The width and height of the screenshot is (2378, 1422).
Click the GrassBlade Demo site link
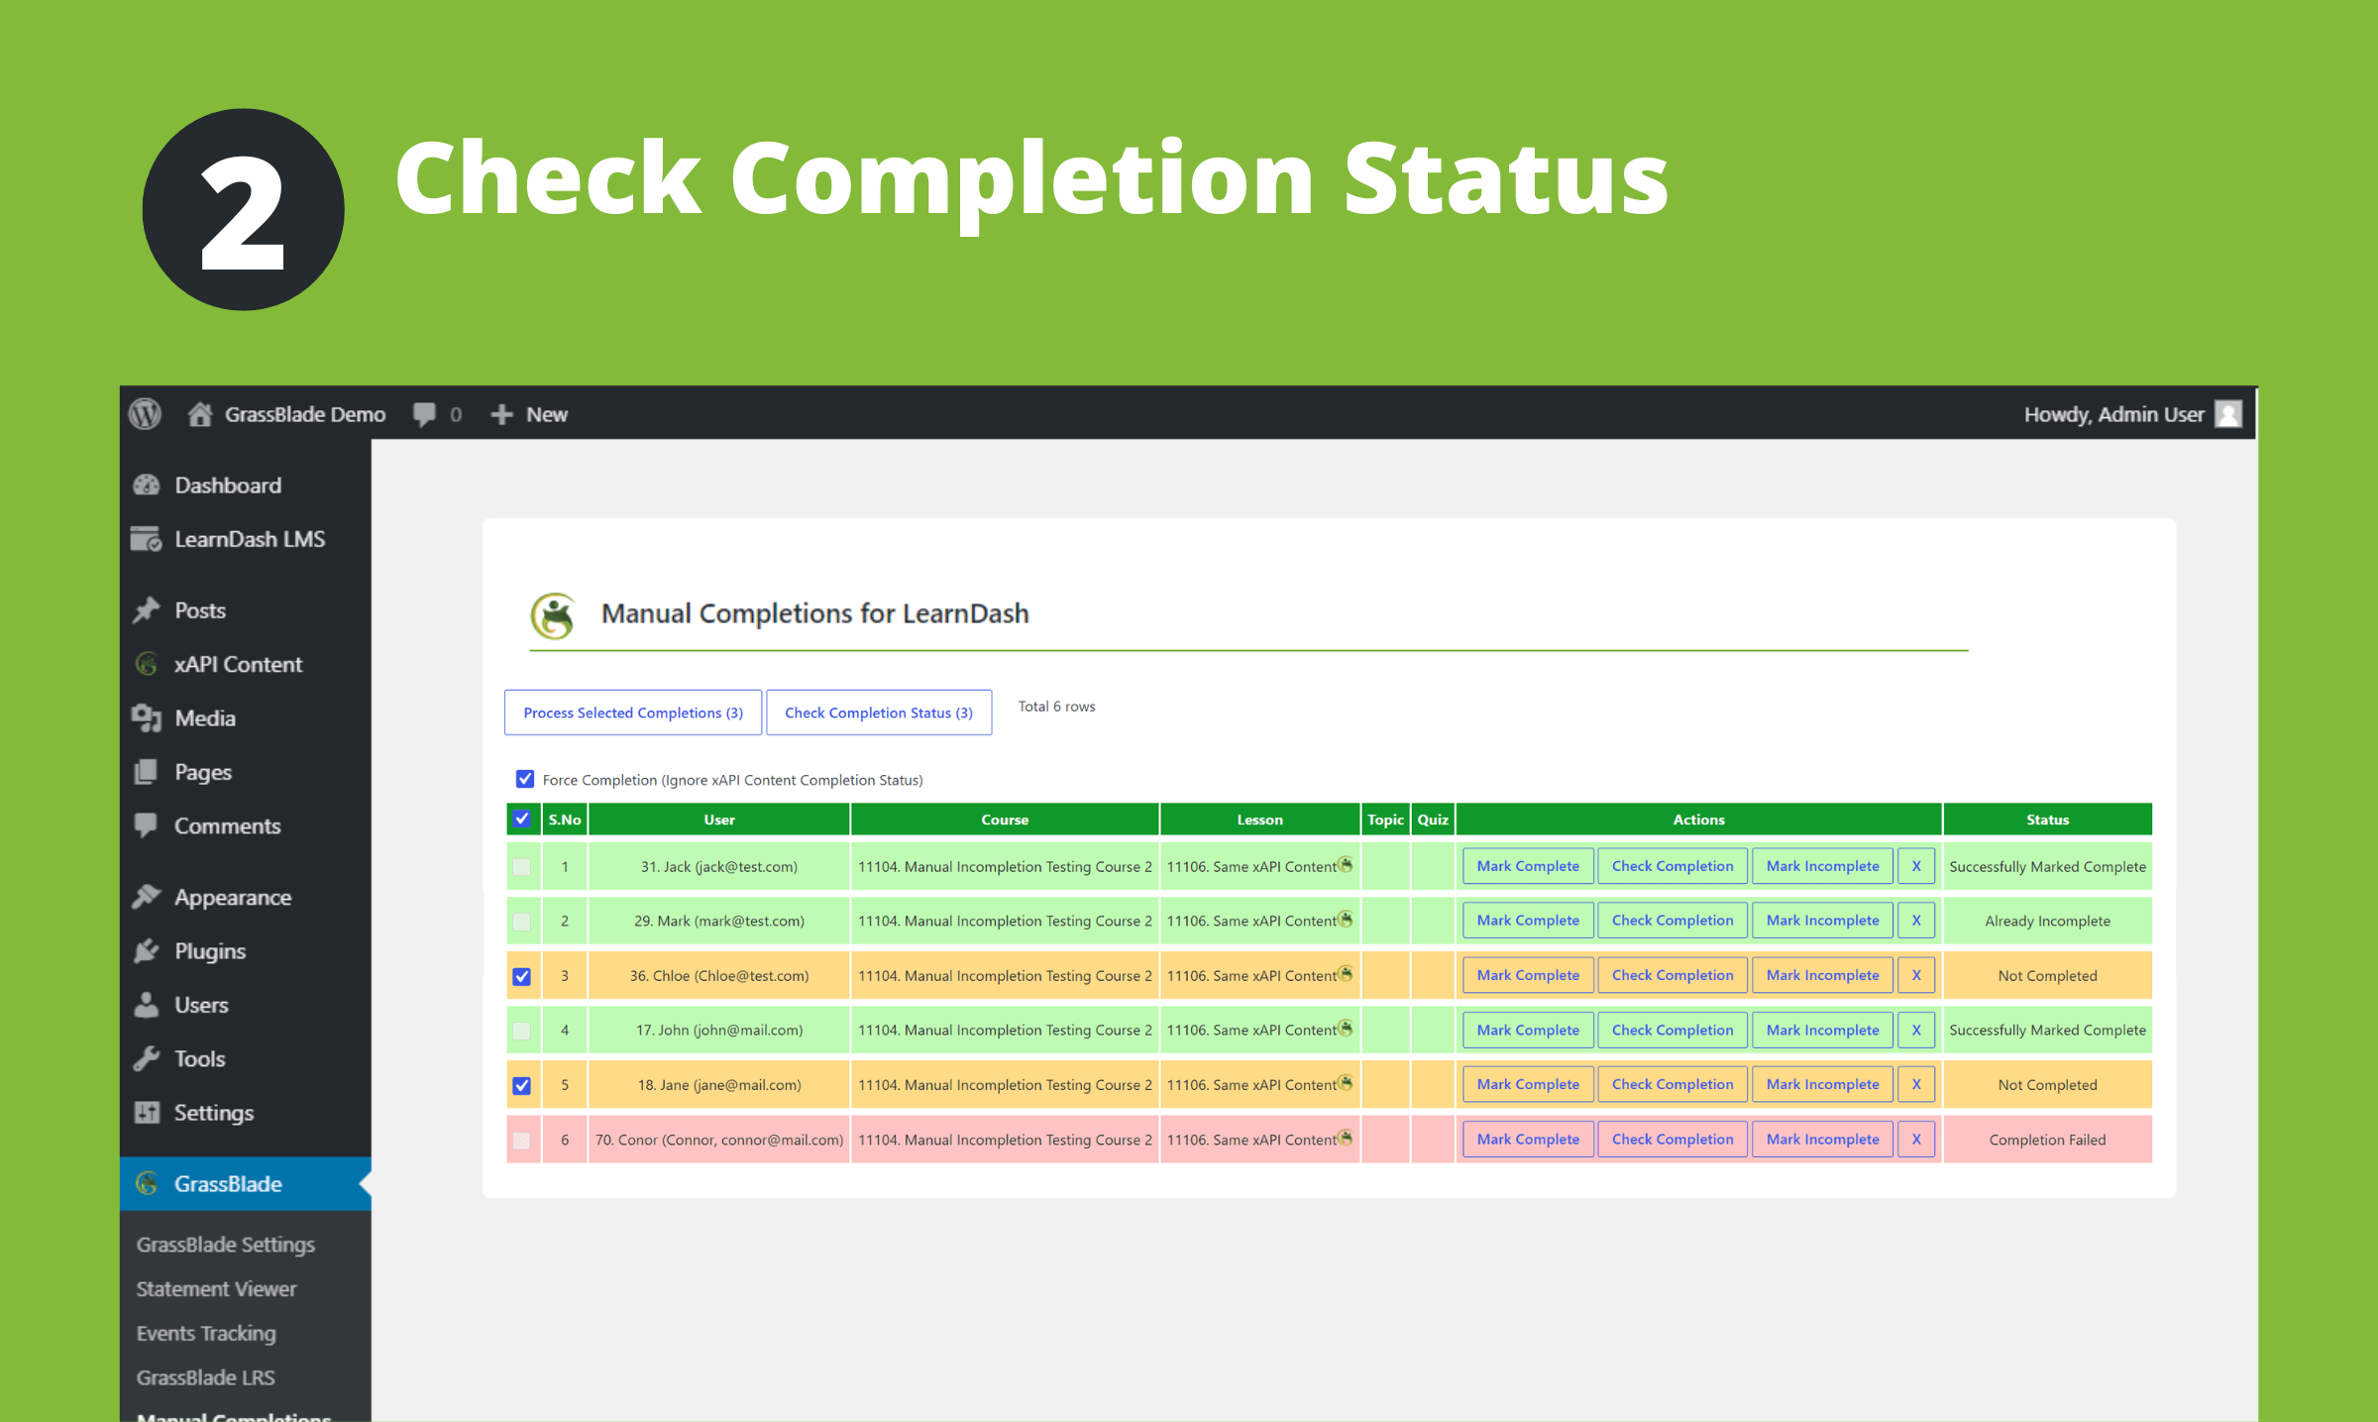305,414
